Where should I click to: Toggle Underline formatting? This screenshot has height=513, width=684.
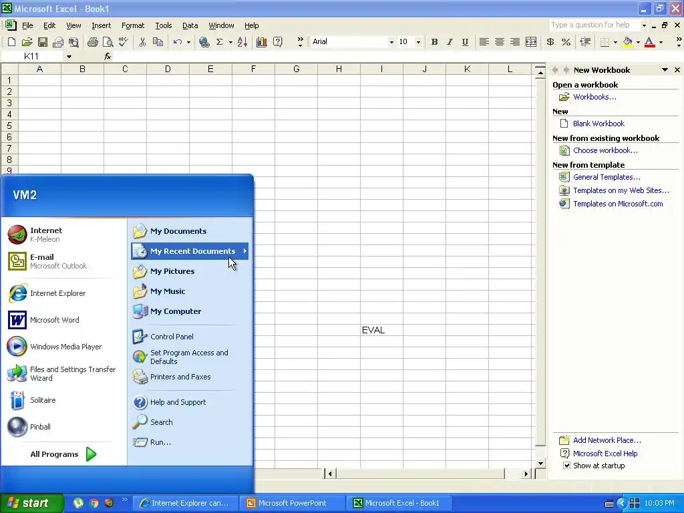click(x=465, y=42)
